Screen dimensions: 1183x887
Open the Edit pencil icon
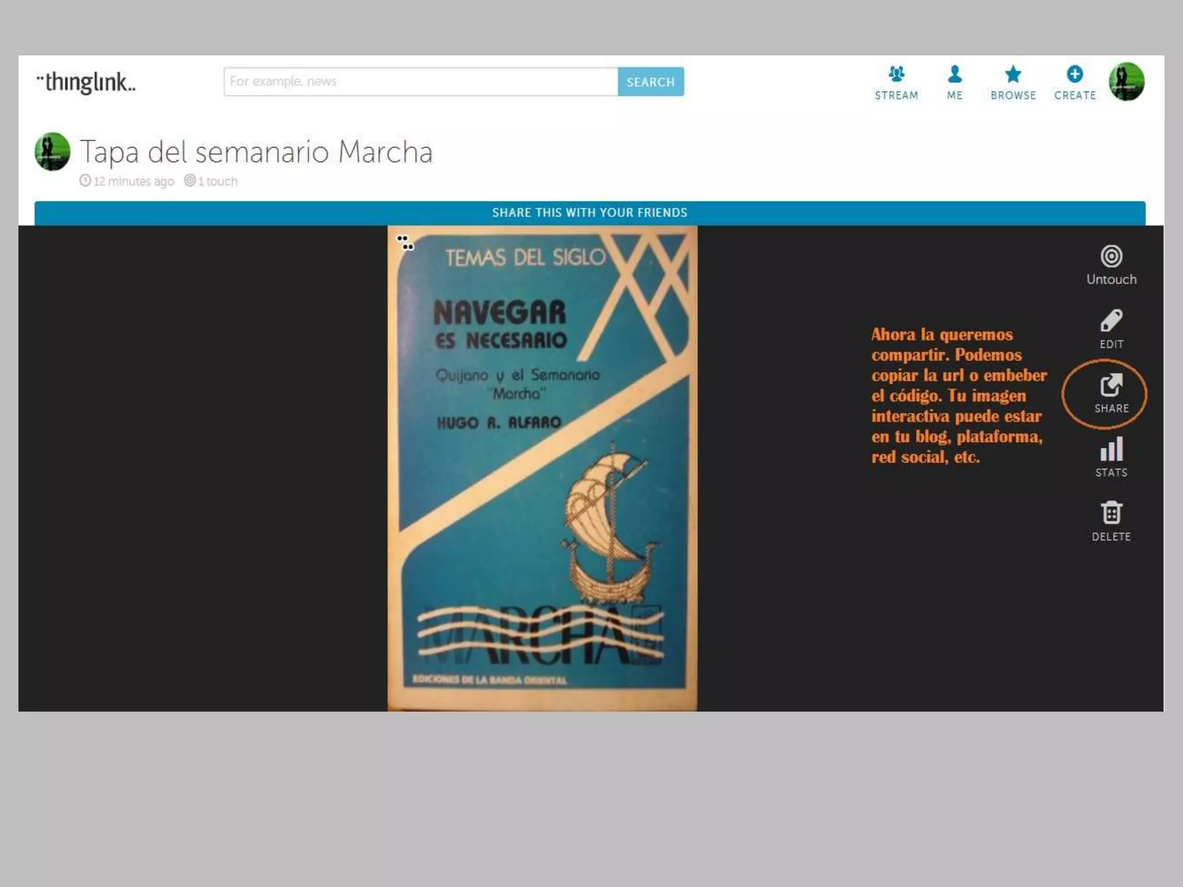pyautogui.click(x=1111, y=321)
